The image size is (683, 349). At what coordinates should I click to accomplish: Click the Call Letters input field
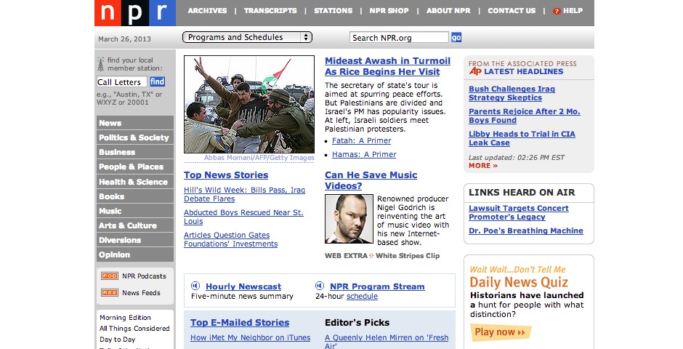point(121,82)
